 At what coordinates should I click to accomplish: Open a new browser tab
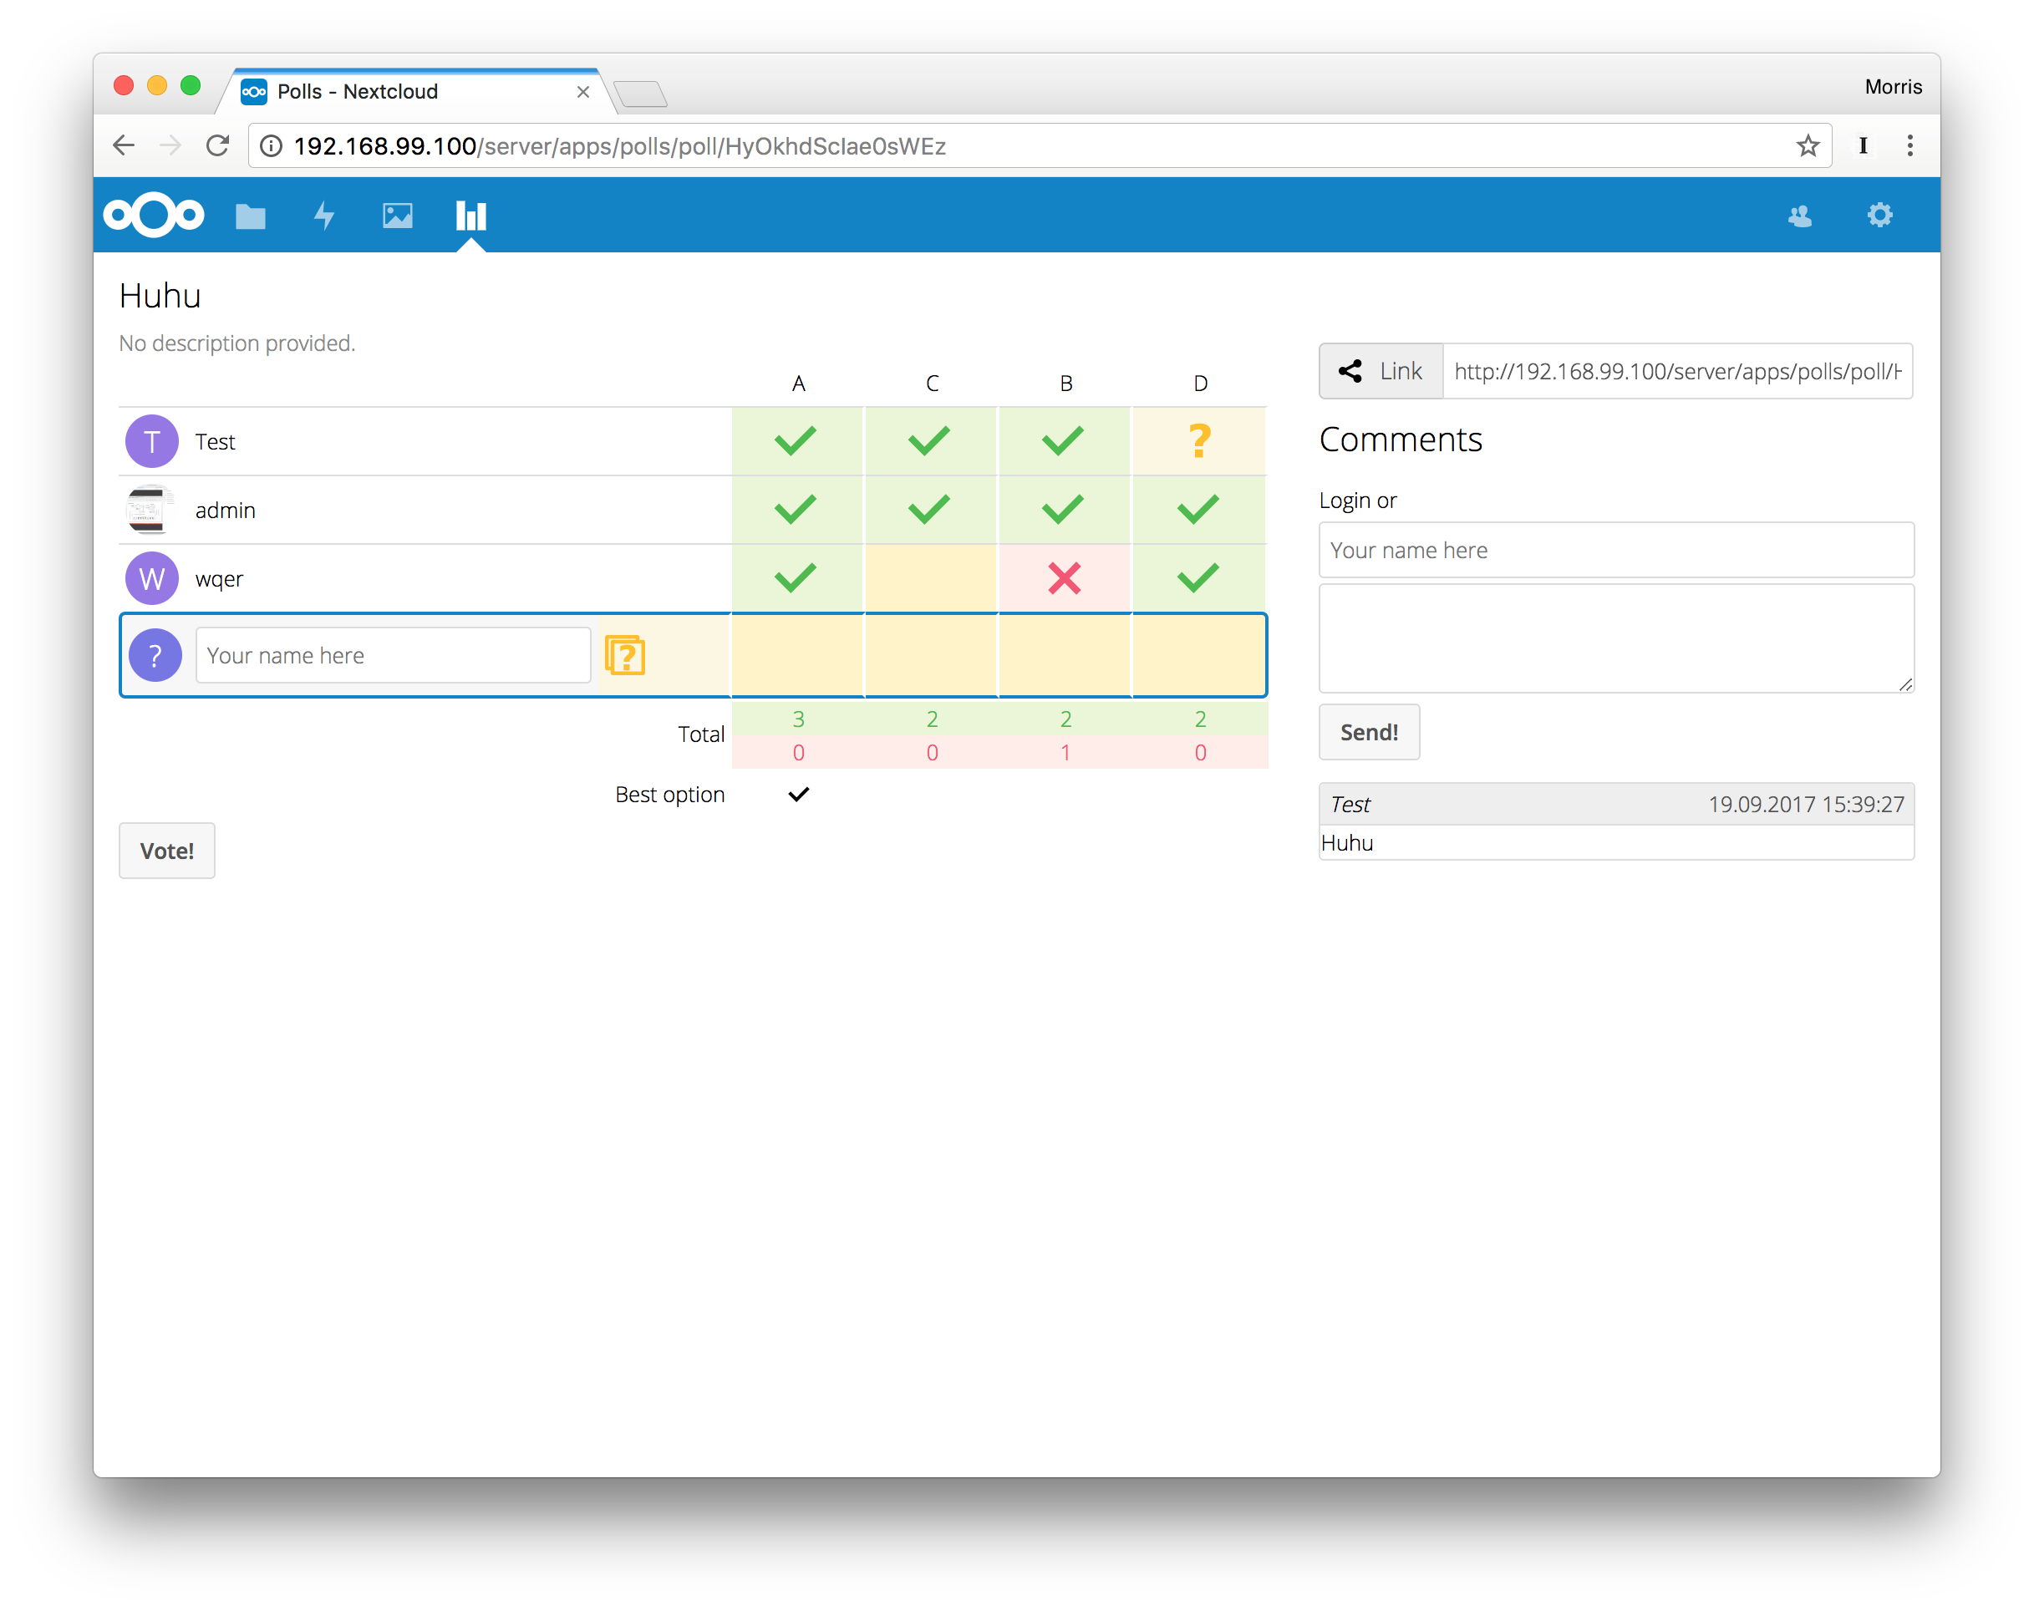[641, 94]
